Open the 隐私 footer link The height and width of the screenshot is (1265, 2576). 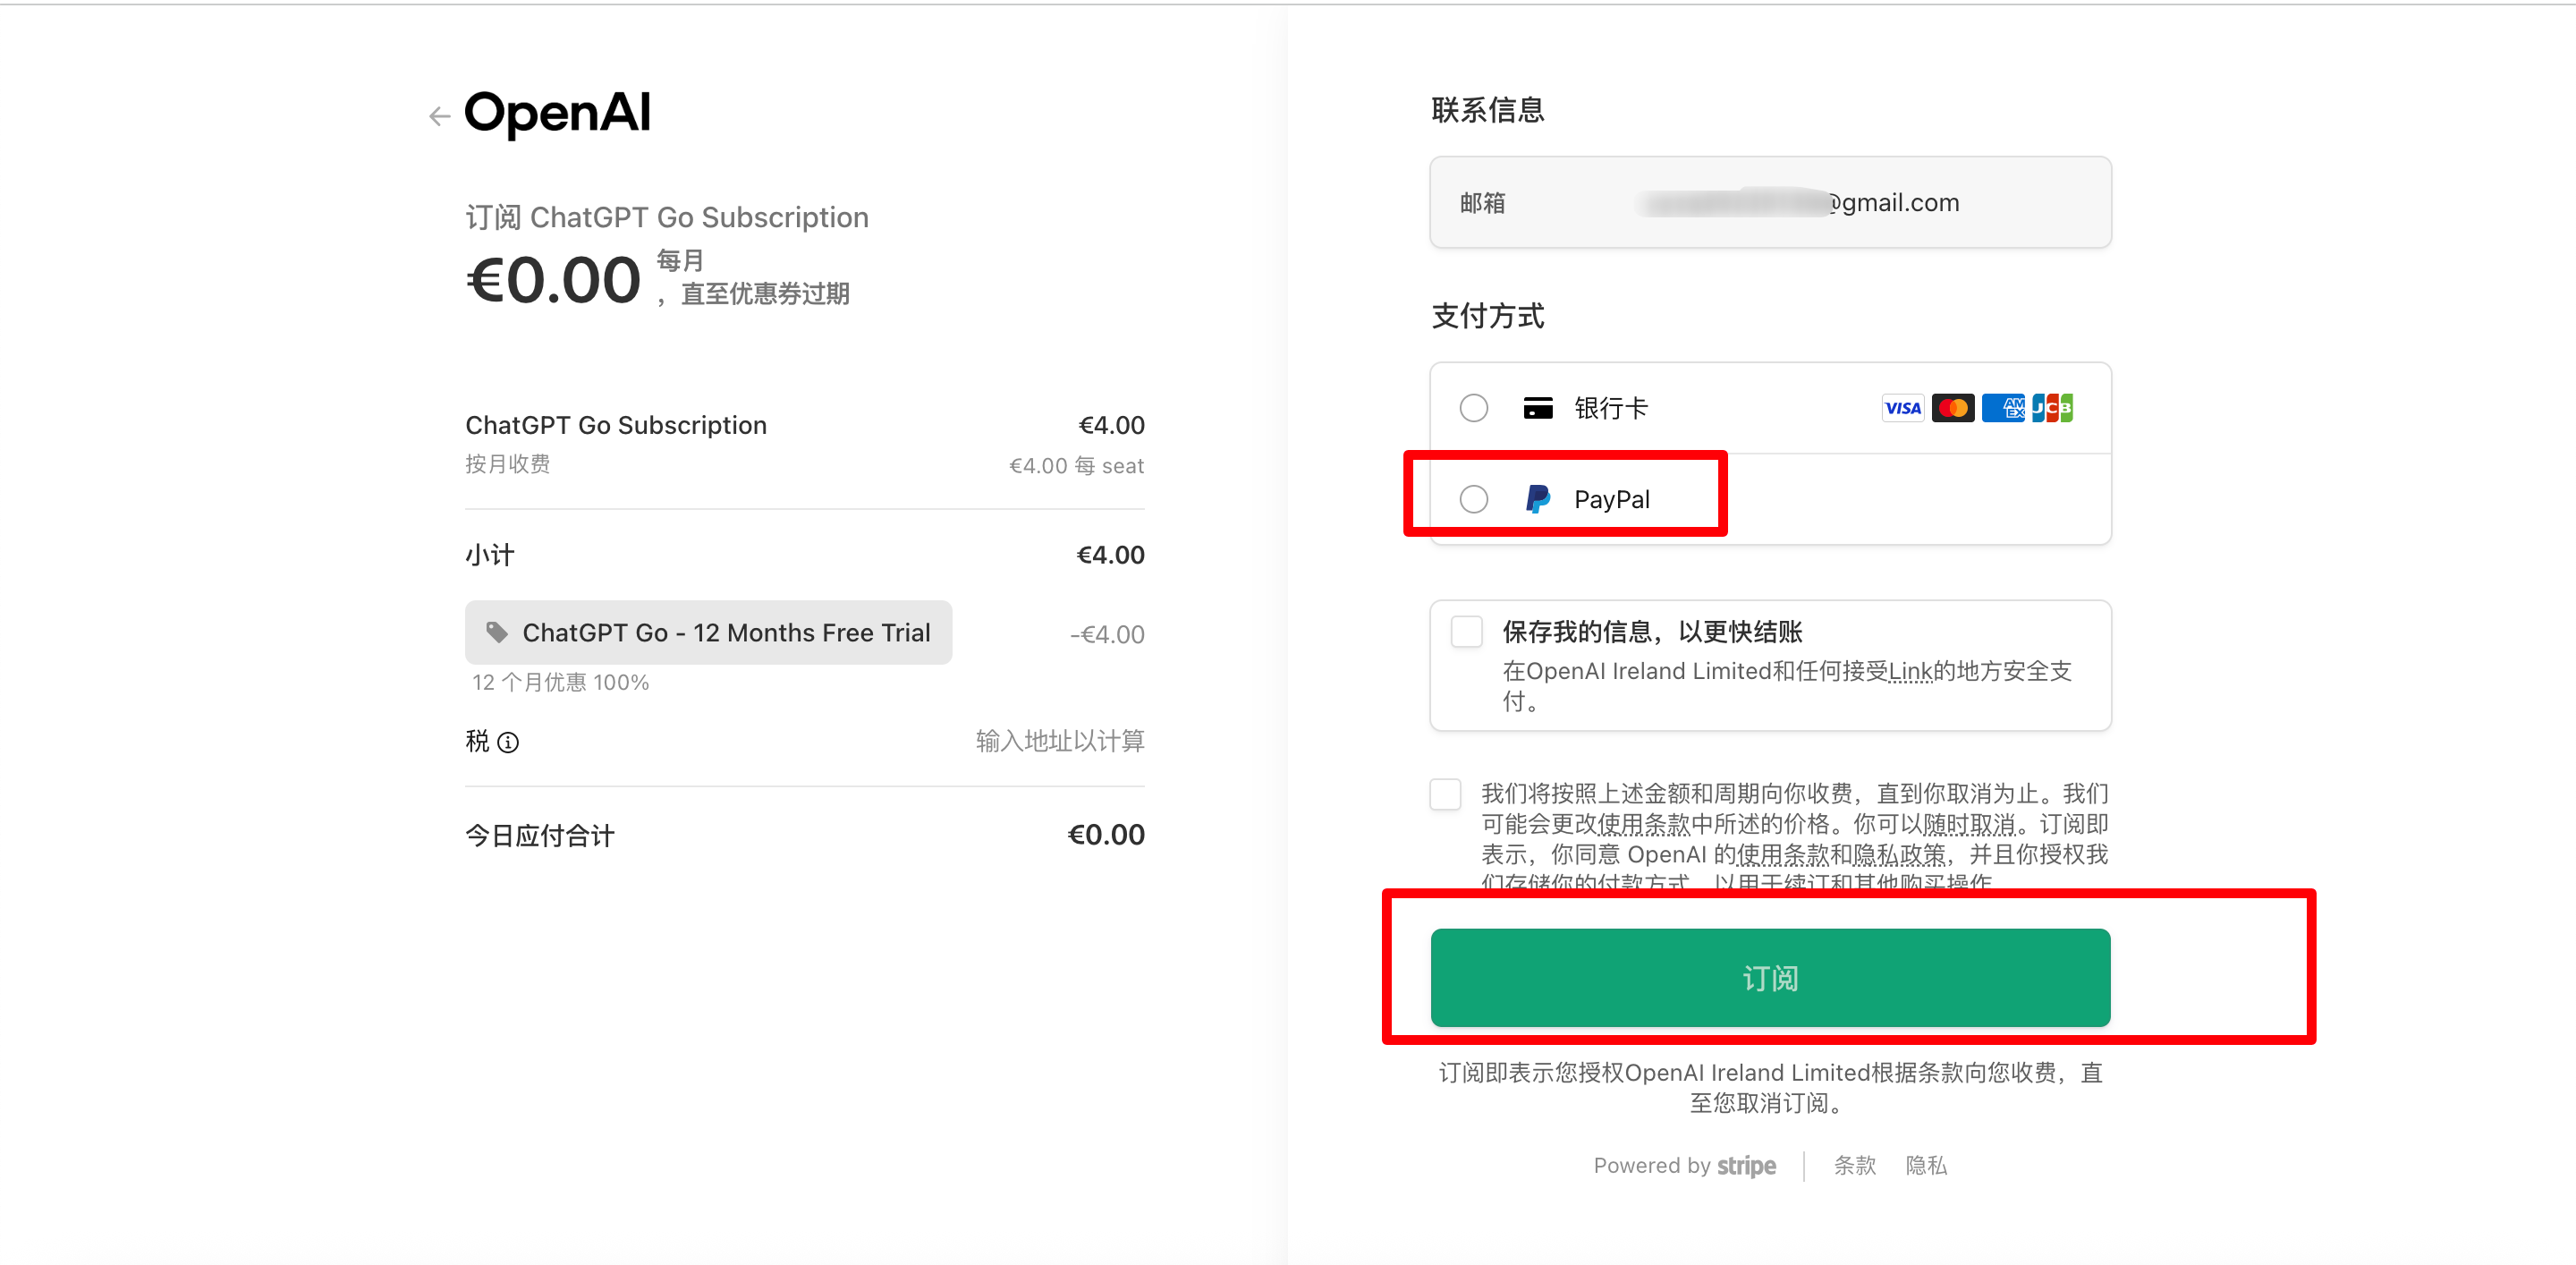(x=1926, y=1165)
